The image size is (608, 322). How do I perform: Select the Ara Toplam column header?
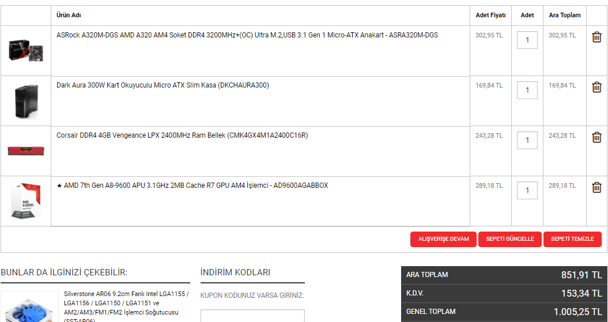point(565,15)
